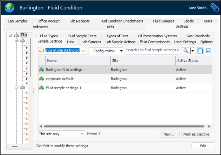221x155 pixels.
Task: Open the 'This site only' dropdown
Action: point(61,134)
